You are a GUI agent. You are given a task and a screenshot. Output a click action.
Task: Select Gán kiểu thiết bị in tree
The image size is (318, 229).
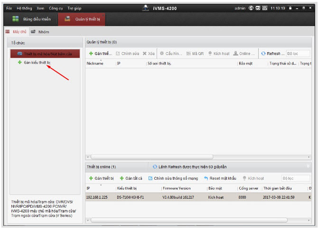point(37,63)
